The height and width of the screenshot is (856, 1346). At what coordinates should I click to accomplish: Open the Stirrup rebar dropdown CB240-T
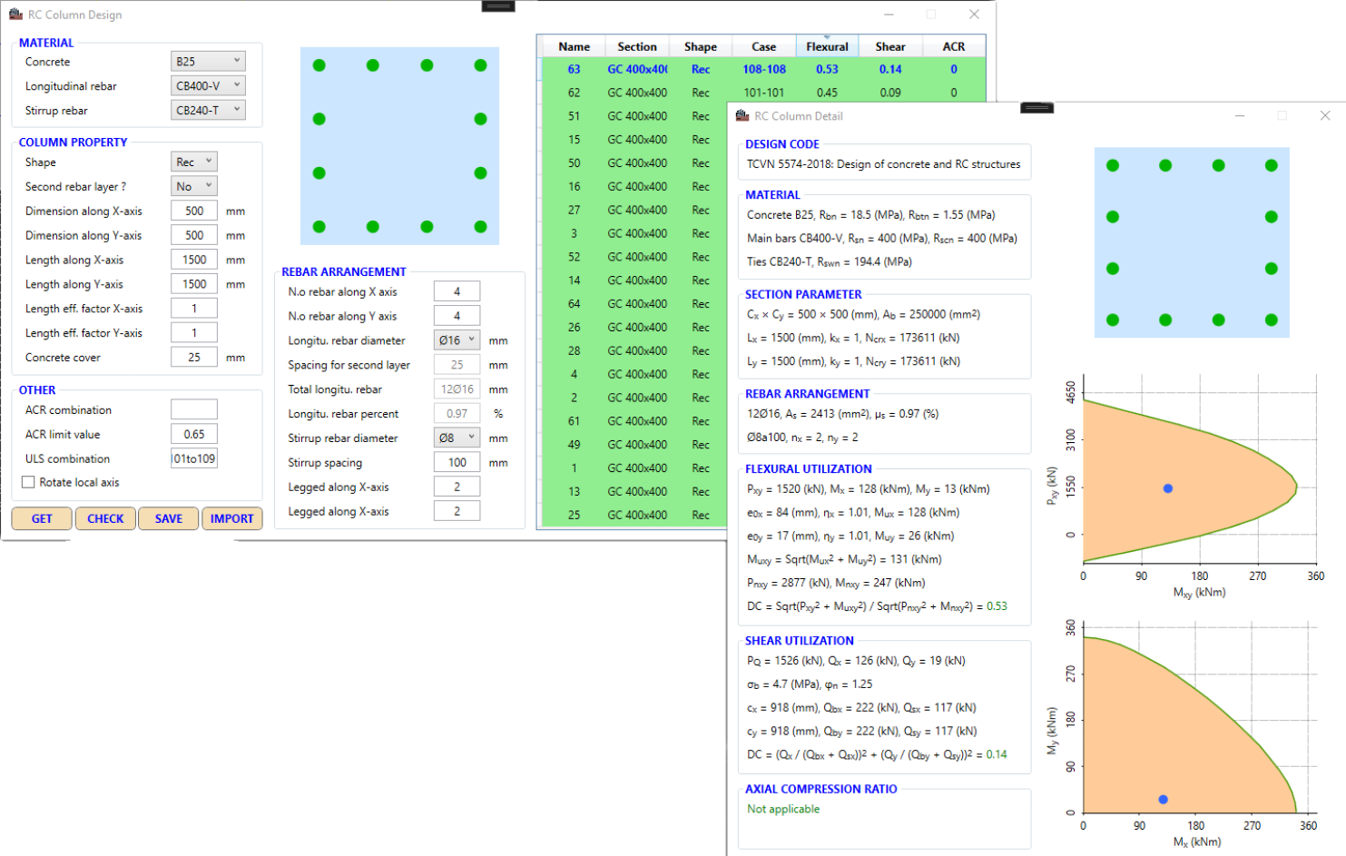coord(208,110)
